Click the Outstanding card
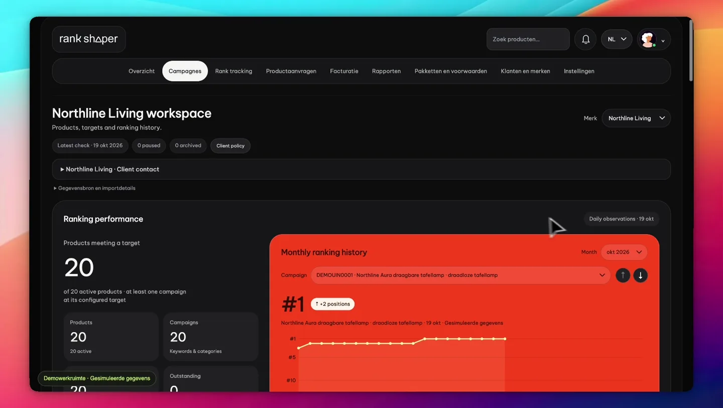The height and width of the screenshot is (408, 723). click(211, 379)
